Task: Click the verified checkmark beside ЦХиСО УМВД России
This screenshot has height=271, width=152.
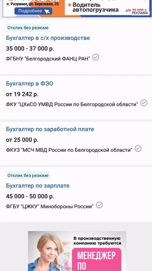Action: click(x=144, y=103)
